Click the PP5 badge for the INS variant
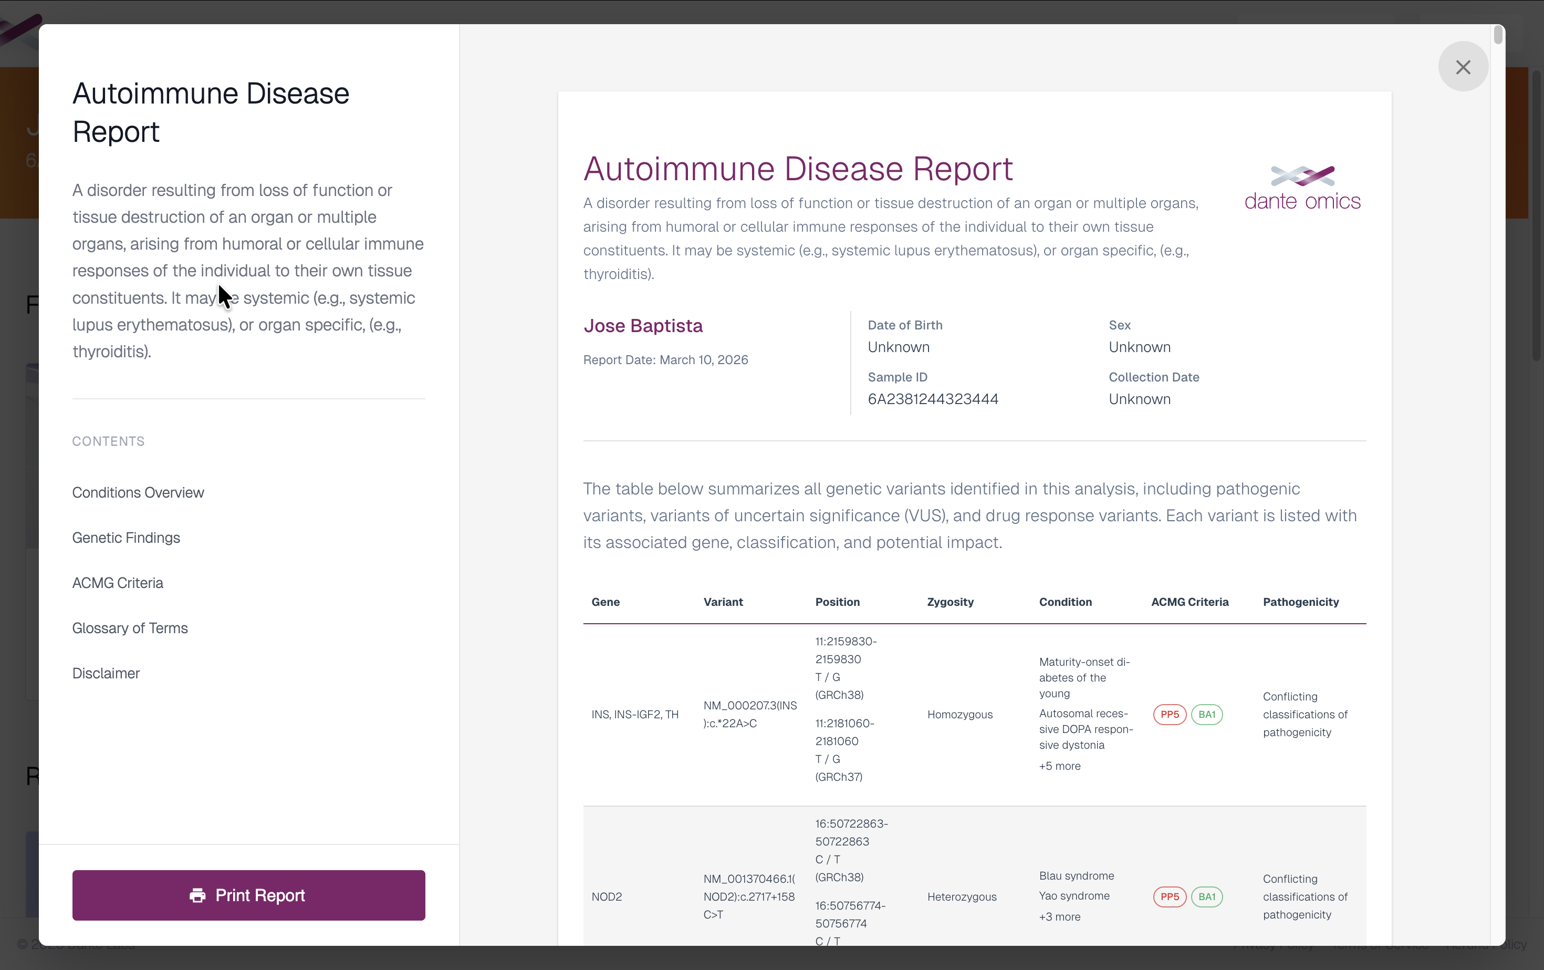This screenshot has width=1544, height=970. coord(1170,714)
